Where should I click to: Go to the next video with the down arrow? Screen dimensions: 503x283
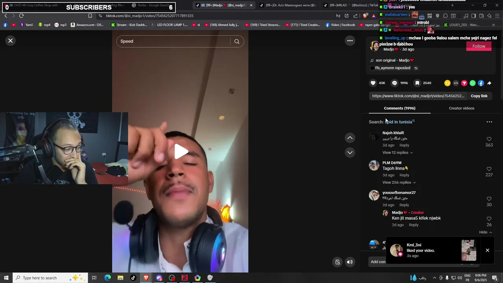point(350,153)
